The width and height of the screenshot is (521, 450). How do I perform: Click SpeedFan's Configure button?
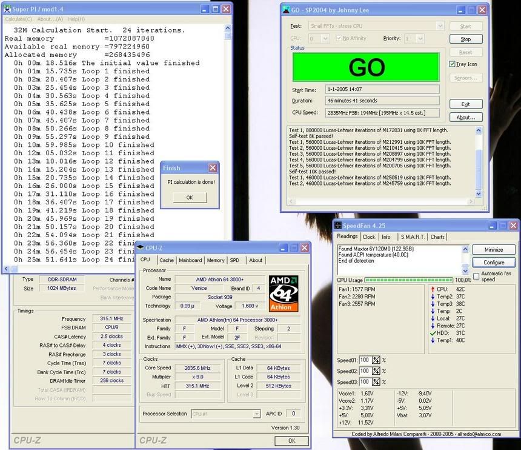pyautogui.click(x=494, y=263)
